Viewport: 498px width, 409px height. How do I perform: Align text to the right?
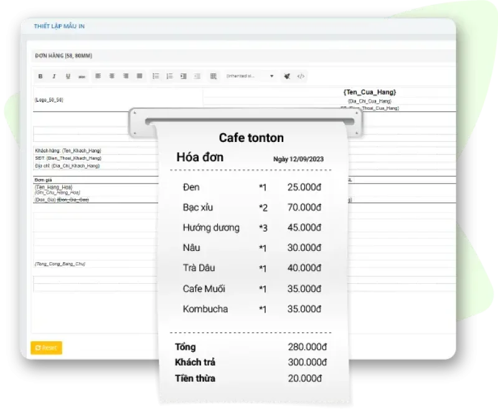(x=126, y=76)
